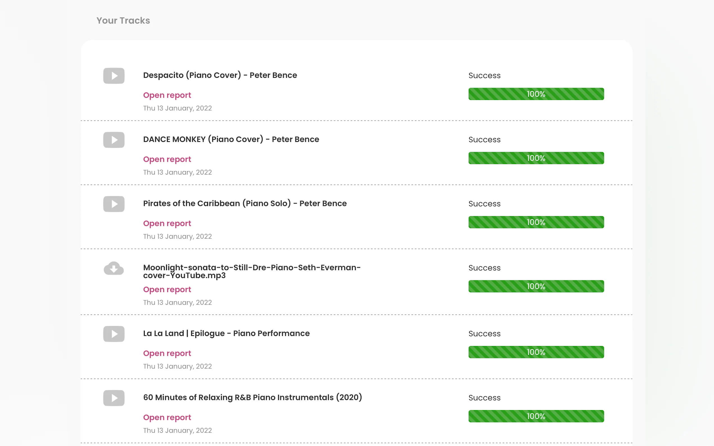Open report for DANCE MONKEY (Piano Cover)
This screenshot has height=446, width=714.
(x=167, y=159)
